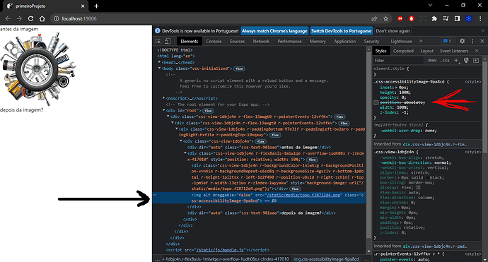Toggle the device toolbar icon
The image size is (488, 262).
coord(168,41)
